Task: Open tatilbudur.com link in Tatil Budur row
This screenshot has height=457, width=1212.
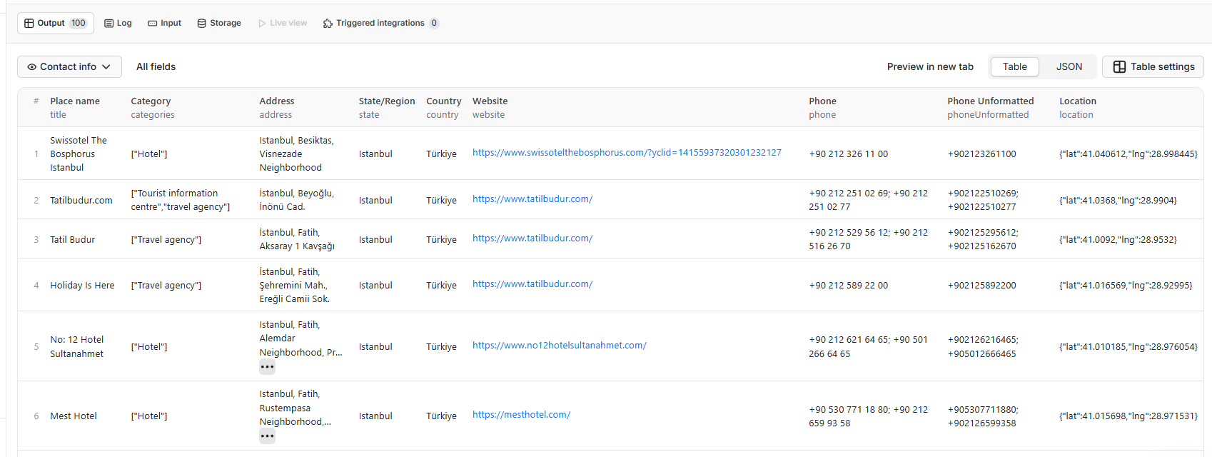Action: click(532, 238)
